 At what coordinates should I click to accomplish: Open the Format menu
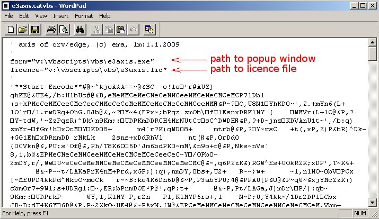point(83,16)
